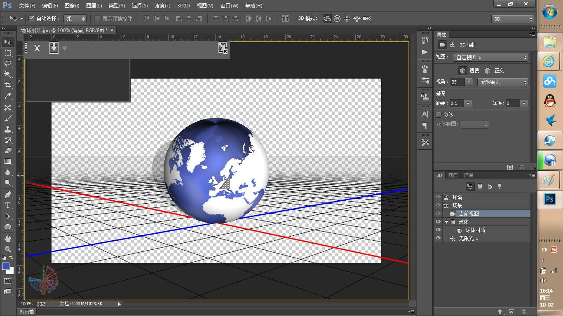Select the Crop tool

pyautogui.click(x=8, y=85)
